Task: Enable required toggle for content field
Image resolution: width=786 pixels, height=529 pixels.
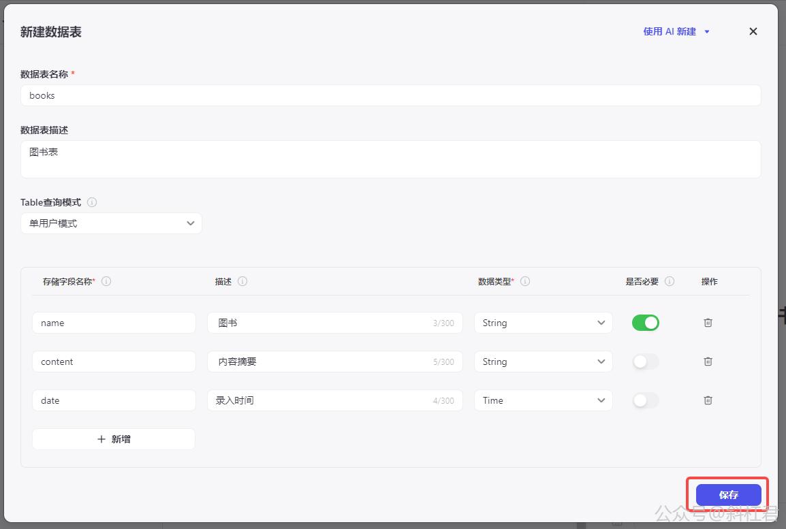Action: [x=645, y=362]
